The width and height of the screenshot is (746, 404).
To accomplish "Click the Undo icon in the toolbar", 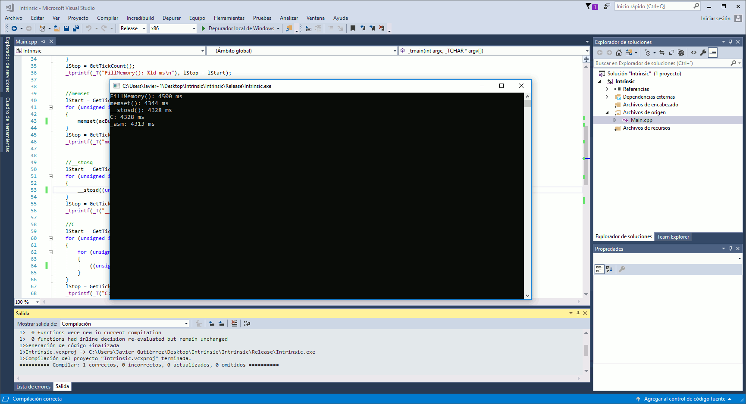I will 88,28.
